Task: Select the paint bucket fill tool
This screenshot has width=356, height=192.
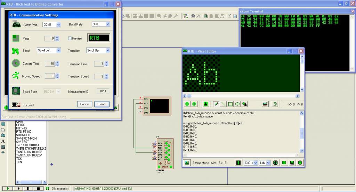Action: 244,104
